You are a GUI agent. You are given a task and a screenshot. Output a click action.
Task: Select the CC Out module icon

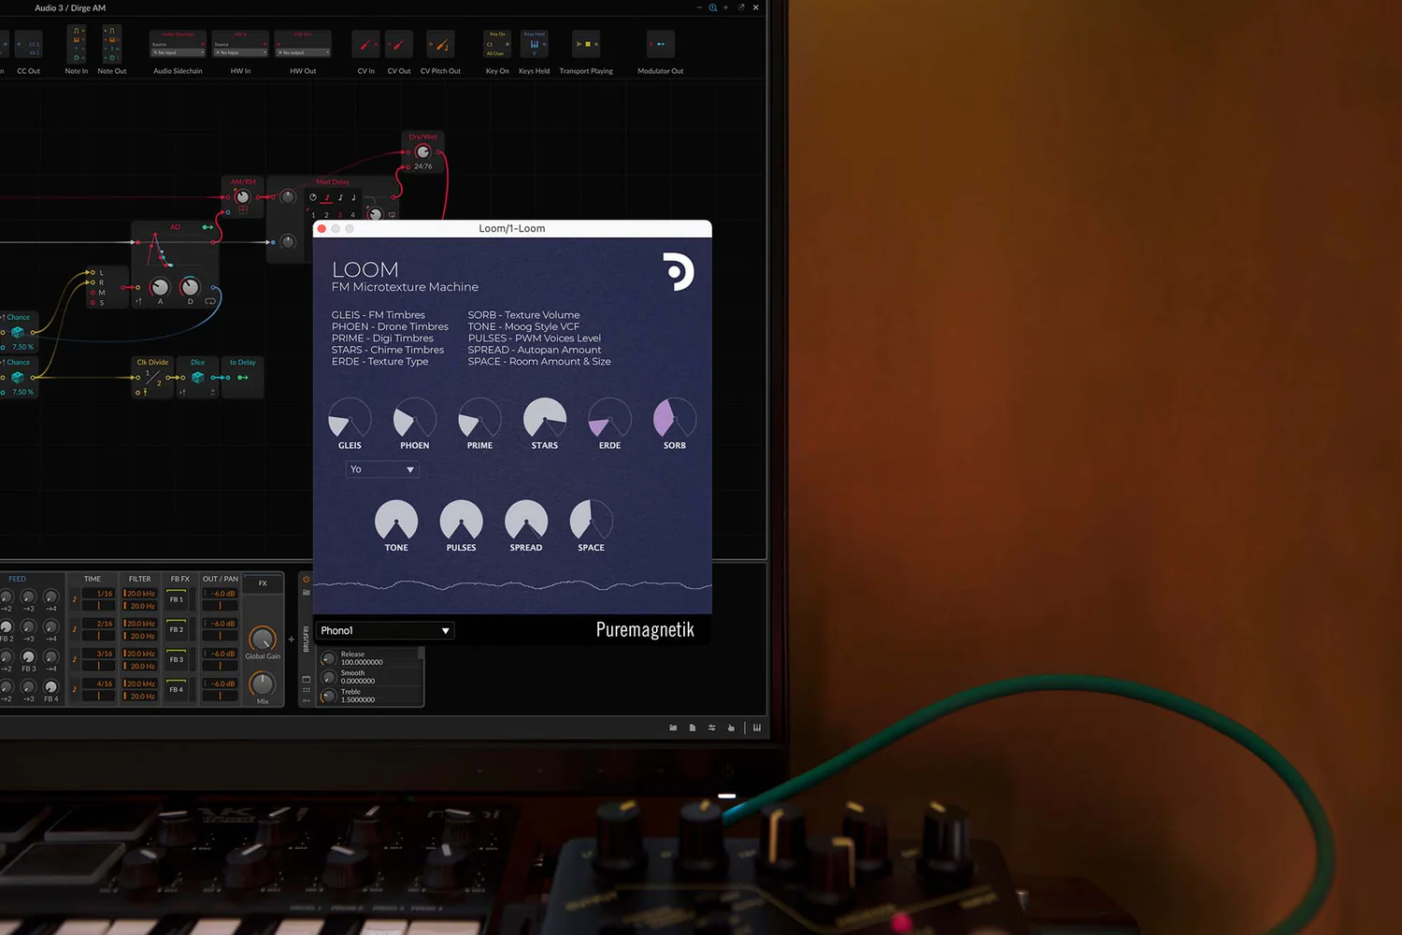(x=28, y=44)
